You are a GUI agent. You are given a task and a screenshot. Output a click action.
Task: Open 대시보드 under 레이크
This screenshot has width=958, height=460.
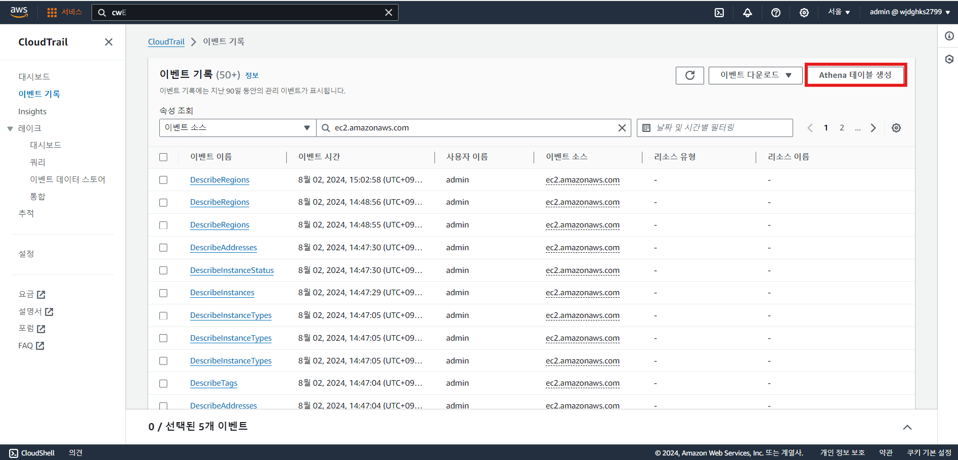pos(46,145)
